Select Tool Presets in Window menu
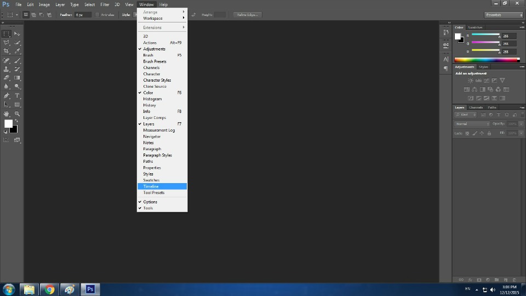The width and height of the screenshot is (526, 296). click(162, 192)
